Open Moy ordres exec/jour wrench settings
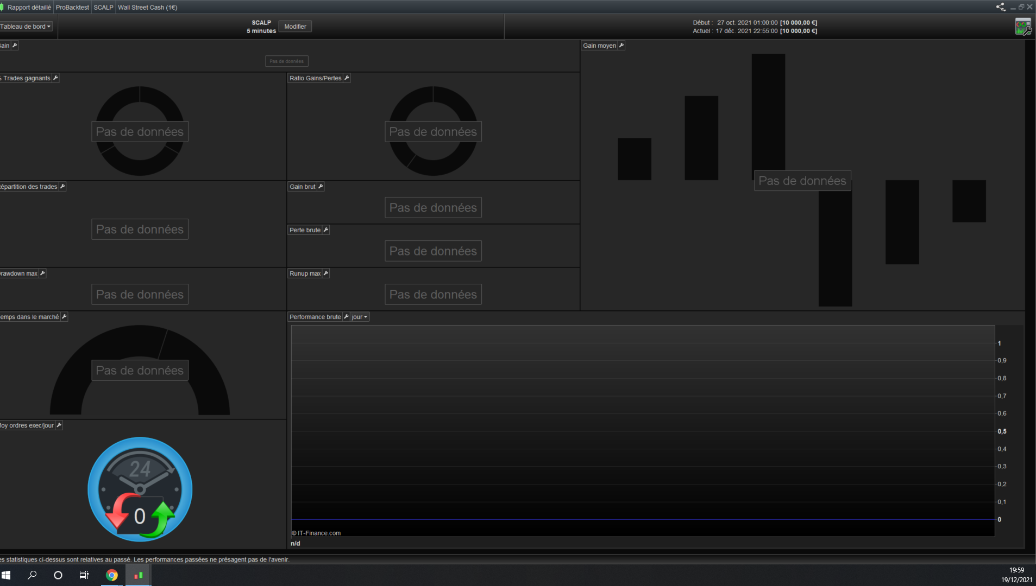This screenshot has width=1036, height=586. coord(59,425)
